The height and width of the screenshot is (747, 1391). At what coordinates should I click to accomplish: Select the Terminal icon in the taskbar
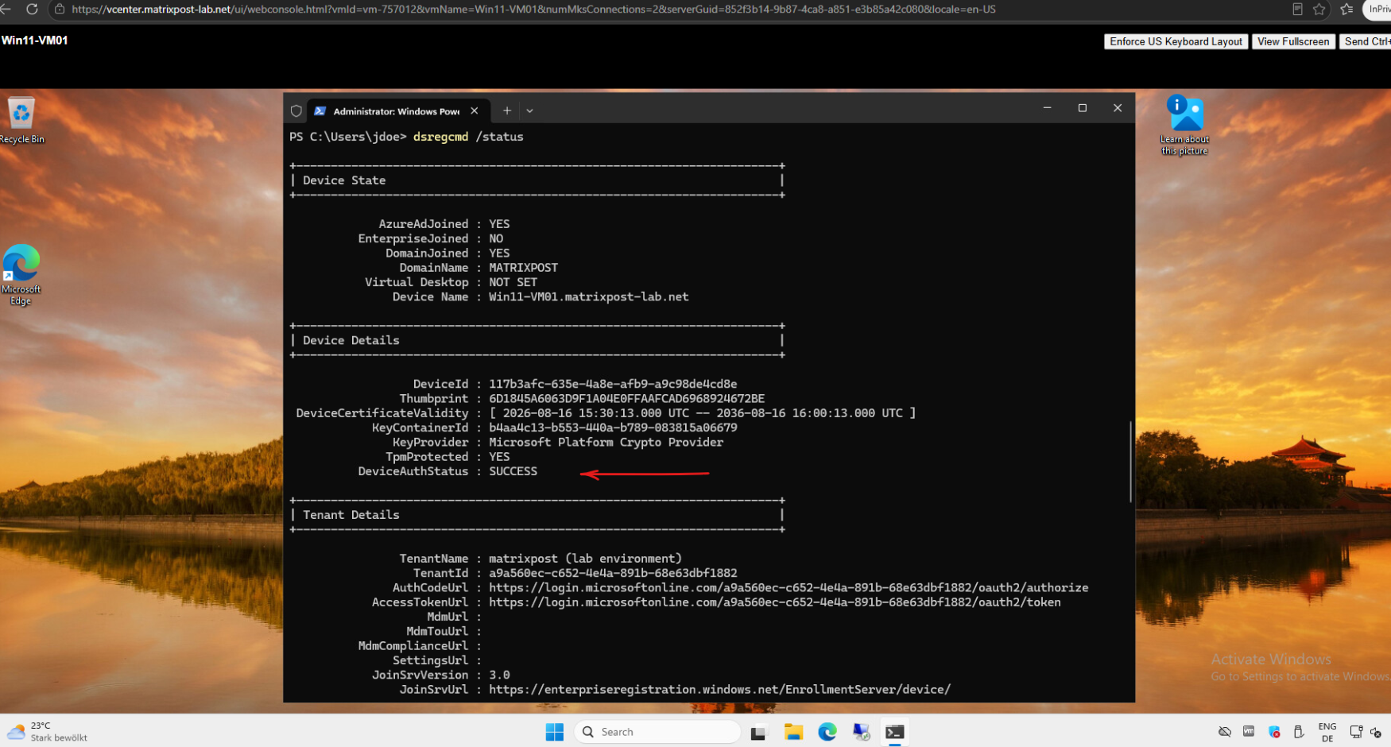pyautogui.click(x=895, y=732)
